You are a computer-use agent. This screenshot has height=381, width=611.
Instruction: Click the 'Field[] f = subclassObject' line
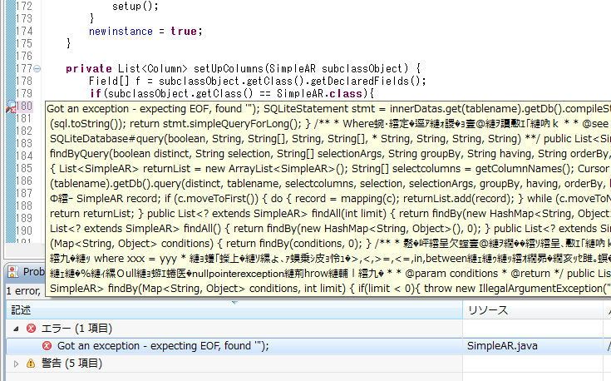pos(258,82)
